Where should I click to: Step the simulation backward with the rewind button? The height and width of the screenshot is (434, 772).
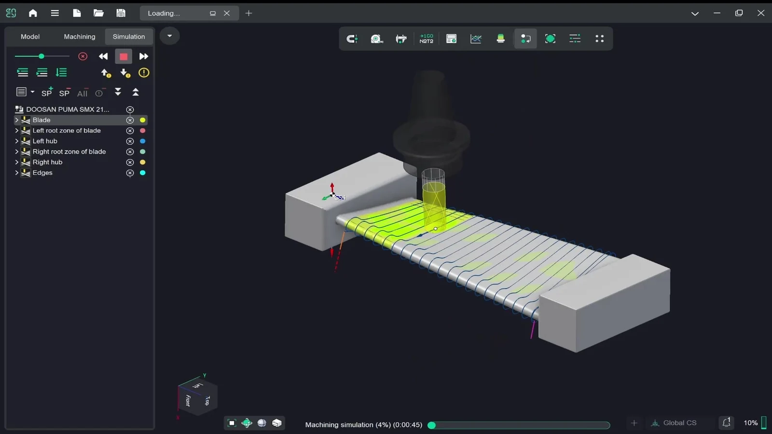coord(103,56)
